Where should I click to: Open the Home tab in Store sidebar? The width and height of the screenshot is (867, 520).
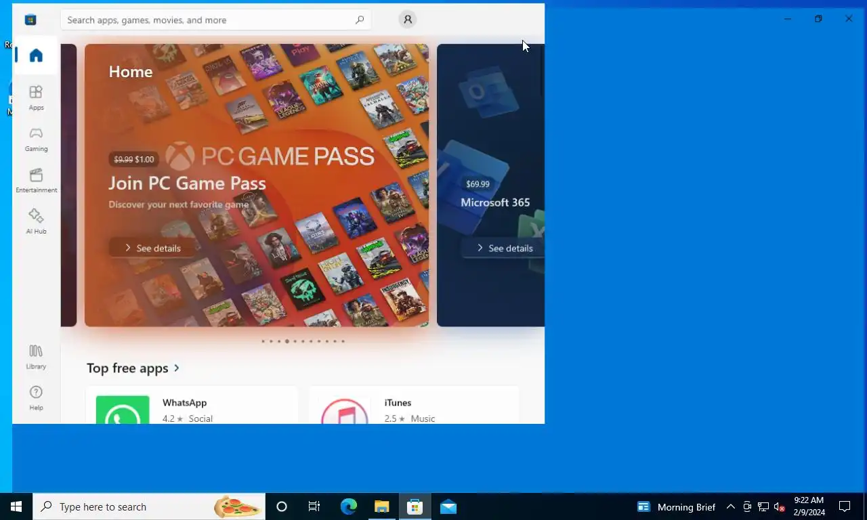36,56
